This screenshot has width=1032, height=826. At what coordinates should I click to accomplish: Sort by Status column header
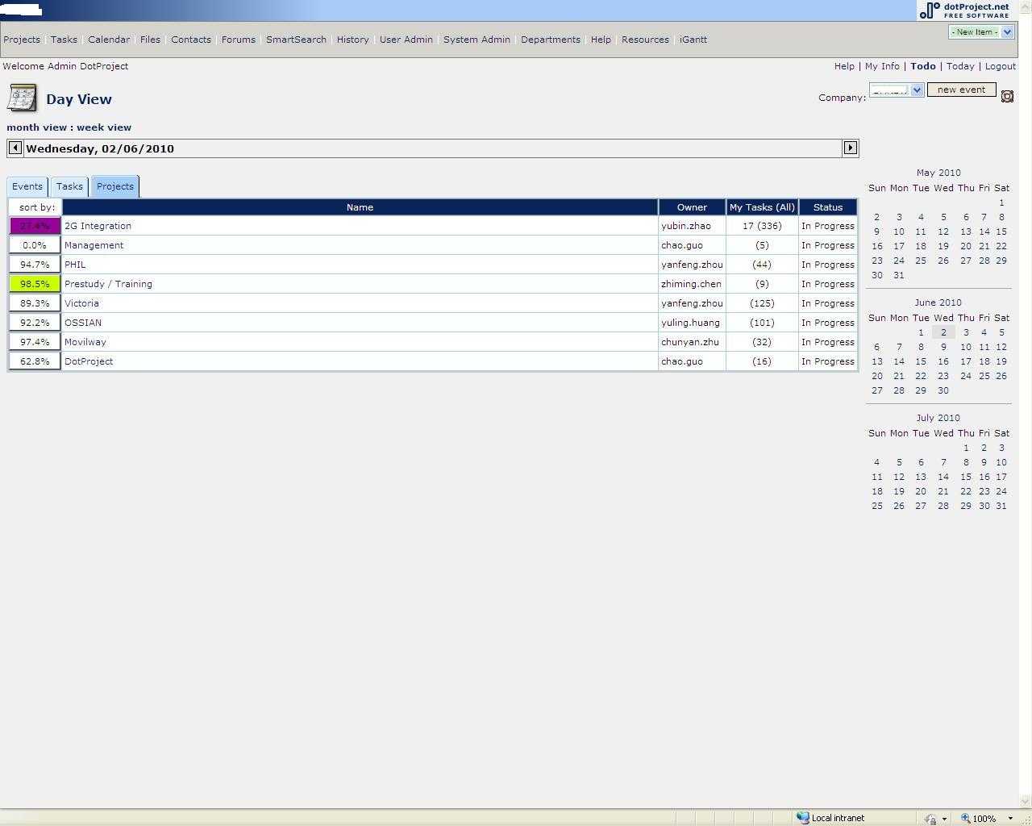click(828, 207)
